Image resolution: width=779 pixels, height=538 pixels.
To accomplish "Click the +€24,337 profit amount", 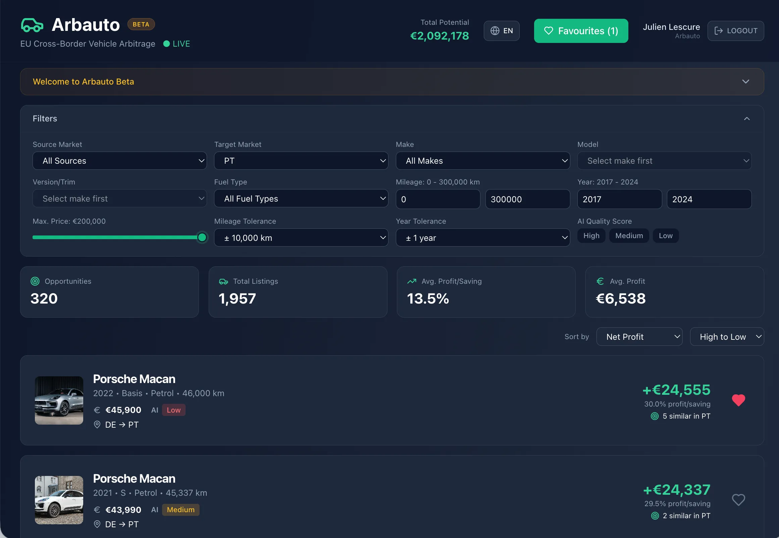I will (677, 489).
